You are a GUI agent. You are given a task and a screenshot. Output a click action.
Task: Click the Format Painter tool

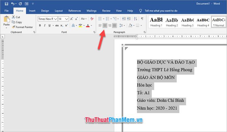[x=22, y=27]
